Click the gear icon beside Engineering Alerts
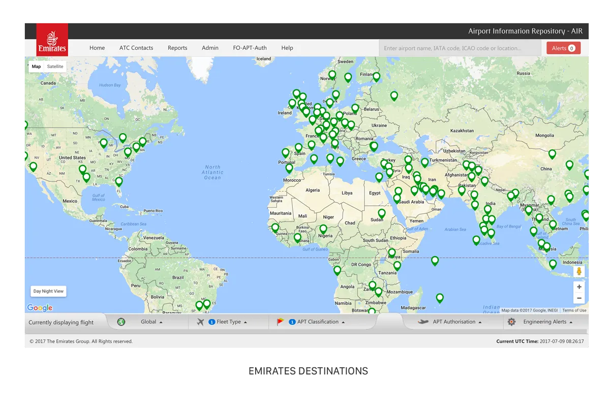 (x=511, y=322)
